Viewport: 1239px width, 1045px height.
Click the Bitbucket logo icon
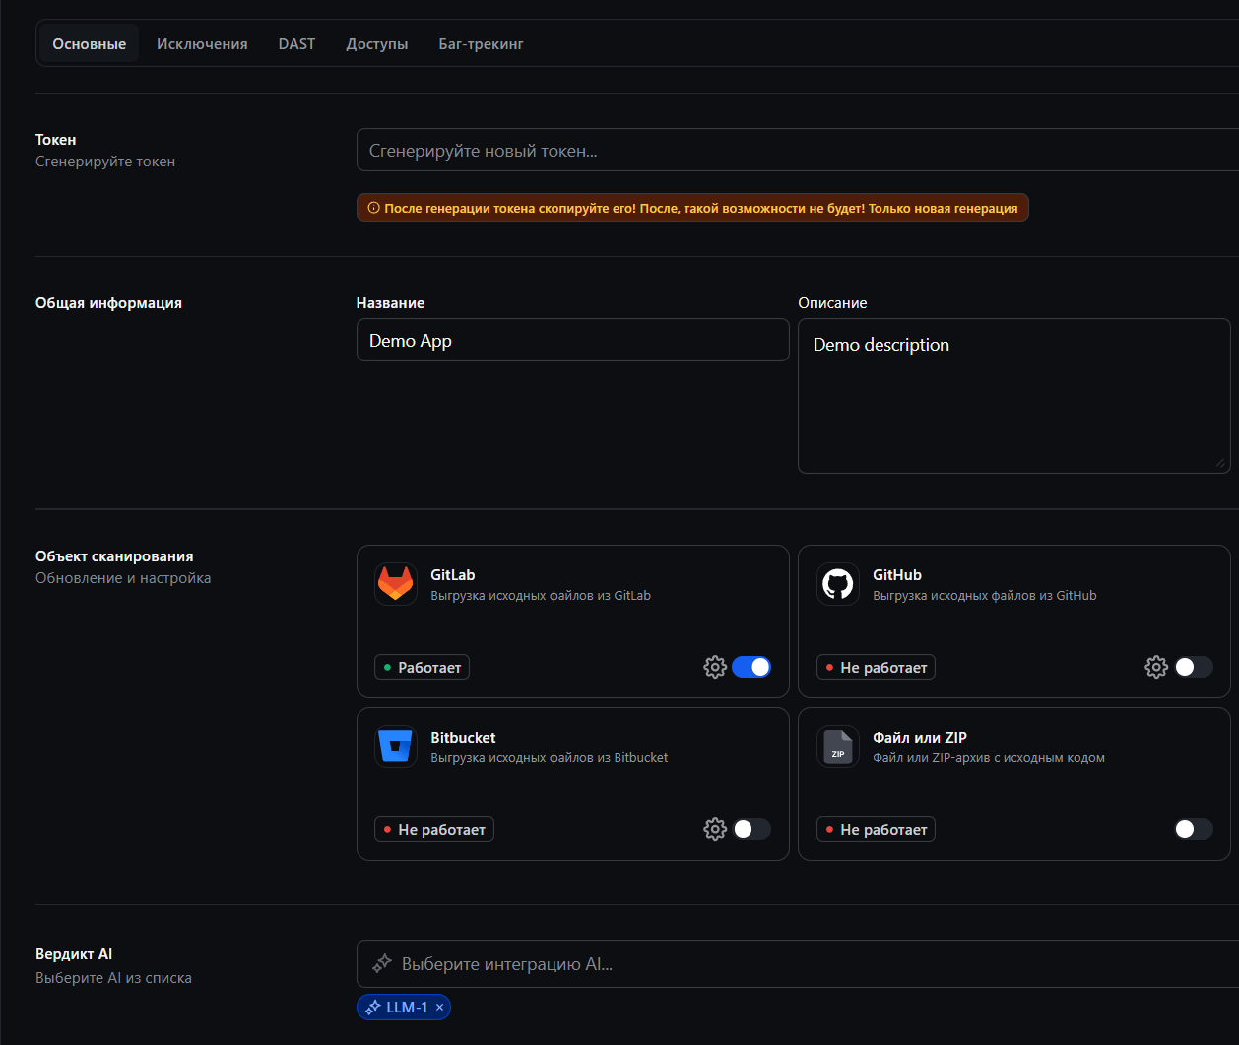[x=396, y=747]
